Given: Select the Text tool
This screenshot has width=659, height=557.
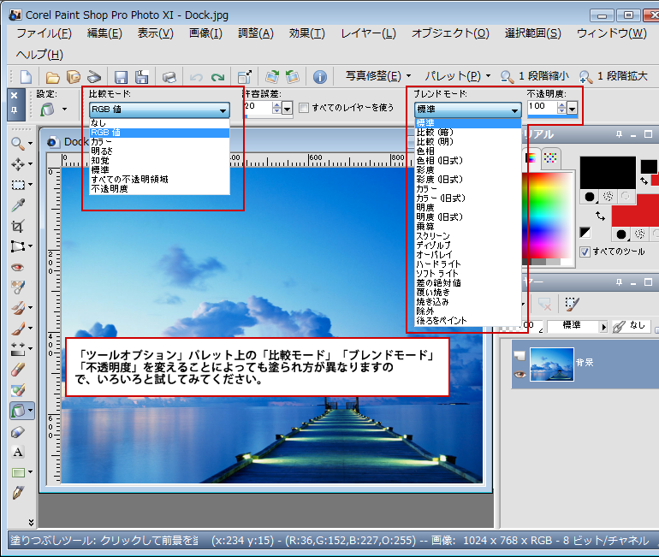Looking at the screenshot, I should coord(18,452).
